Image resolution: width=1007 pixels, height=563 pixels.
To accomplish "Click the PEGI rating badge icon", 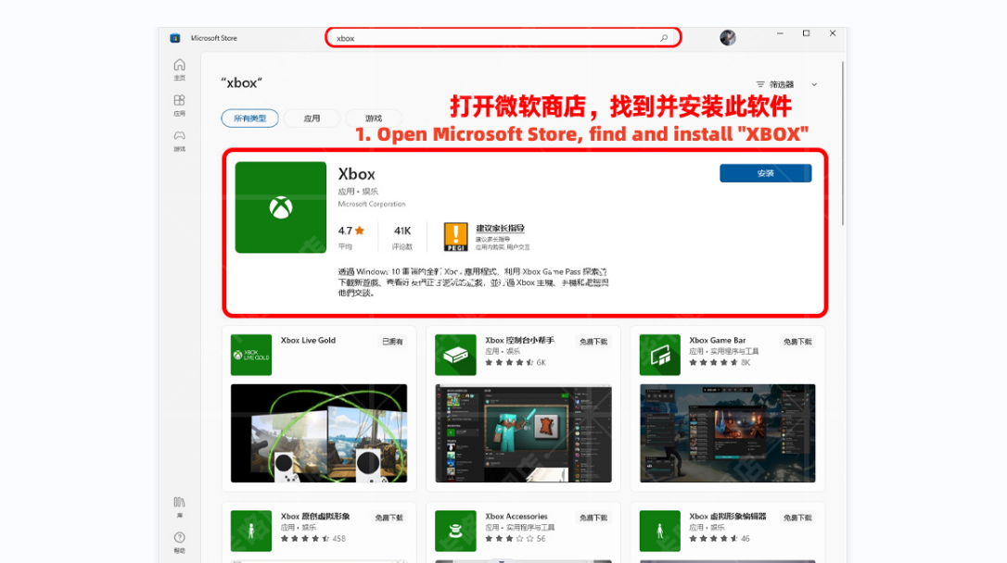I will (x=456, y=237).
